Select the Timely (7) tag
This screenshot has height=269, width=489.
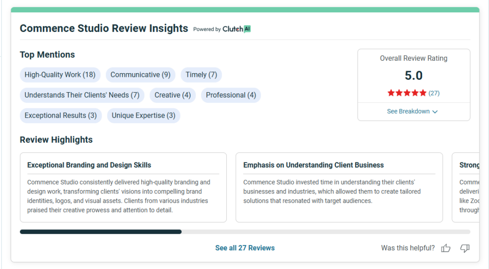(x=201, y=75)
